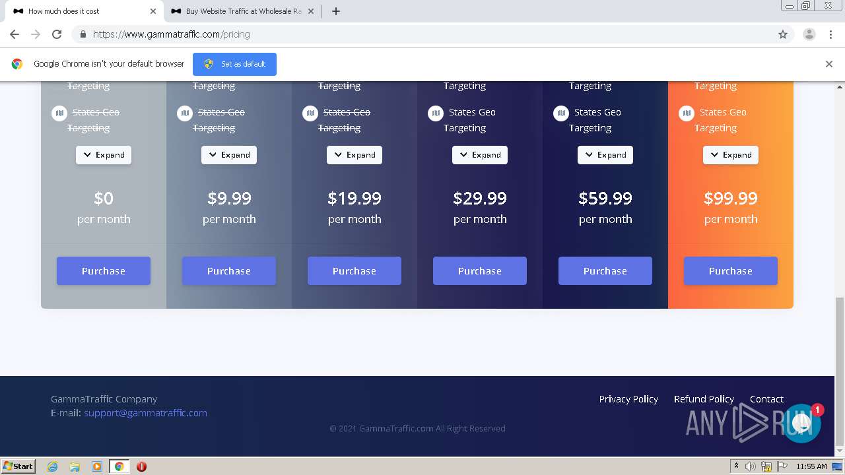Click the network tray icon

pos(766,466)
